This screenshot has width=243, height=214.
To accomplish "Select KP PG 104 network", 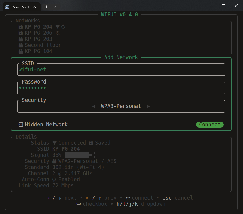I will (38, 51).
